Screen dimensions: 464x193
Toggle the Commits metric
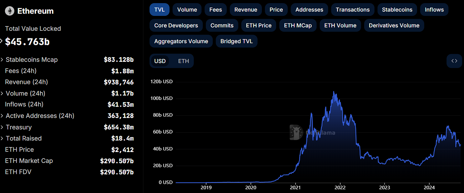coord(222,25)
